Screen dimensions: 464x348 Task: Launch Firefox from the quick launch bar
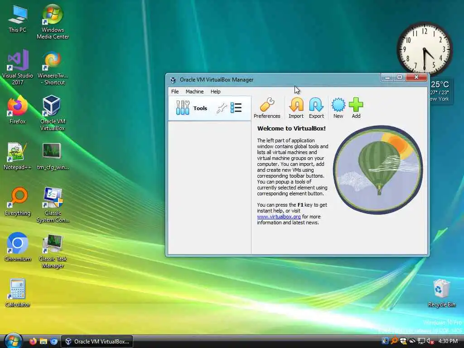[33, 342]
